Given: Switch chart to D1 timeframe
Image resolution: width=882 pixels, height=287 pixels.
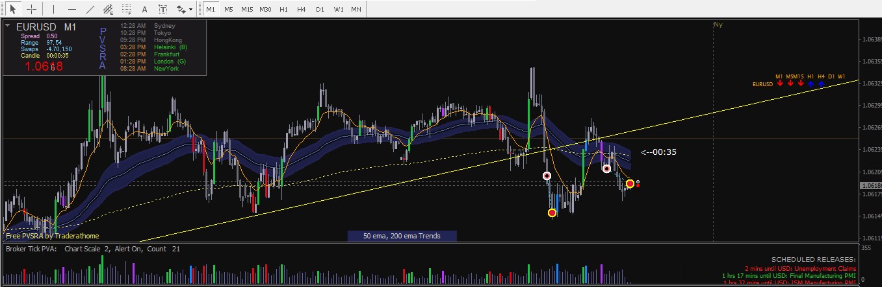Looking at the screenshot, I should tap(320, 10).
